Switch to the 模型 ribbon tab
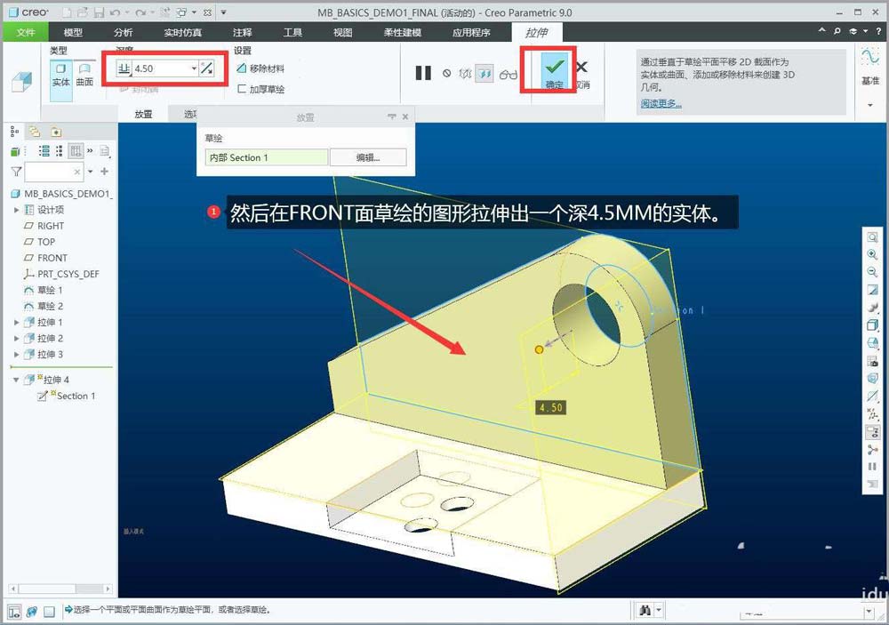Image resolution: width=889 pixels, height=625 pixels. coord(73,32)
